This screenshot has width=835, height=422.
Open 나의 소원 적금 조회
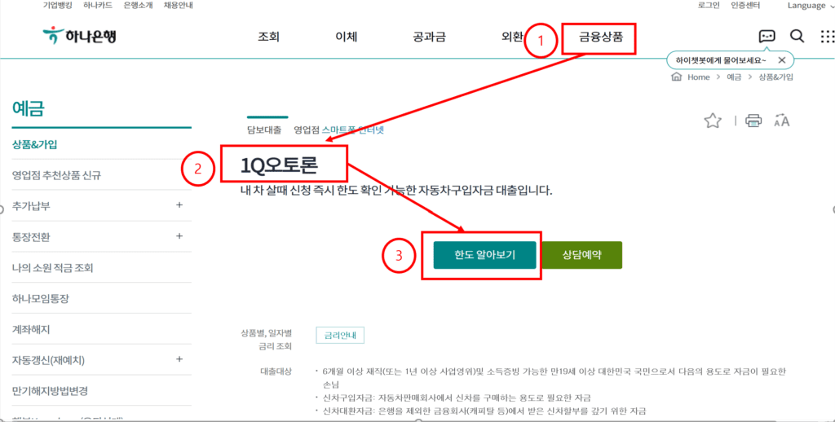pyautogui.click(x=53, y=267)
